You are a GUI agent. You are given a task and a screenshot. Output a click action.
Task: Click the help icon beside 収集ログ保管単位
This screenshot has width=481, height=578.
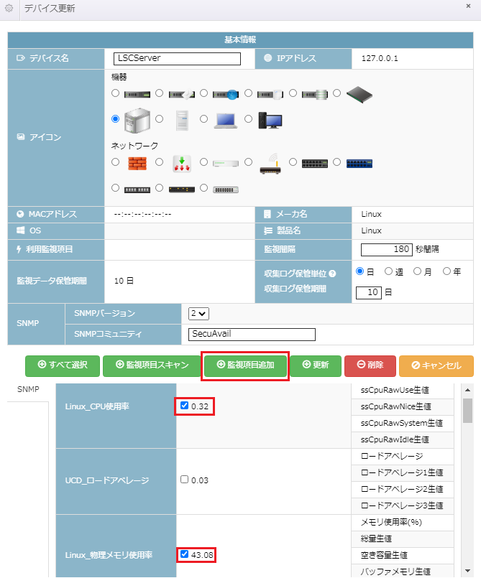(x=332, y=274)
